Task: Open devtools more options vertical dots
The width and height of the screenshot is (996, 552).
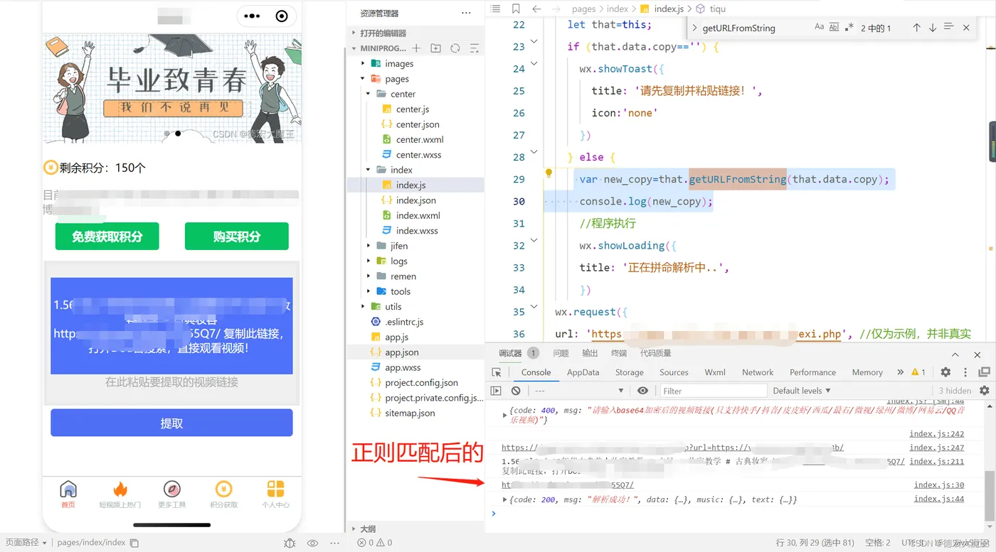Action: (x=965, y=372)
